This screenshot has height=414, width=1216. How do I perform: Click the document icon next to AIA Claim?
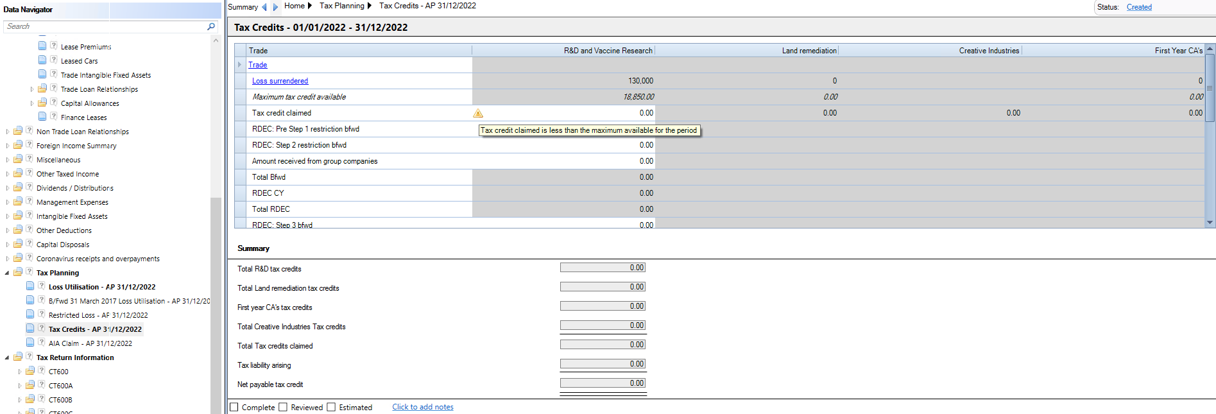click(x=30, y=343)
